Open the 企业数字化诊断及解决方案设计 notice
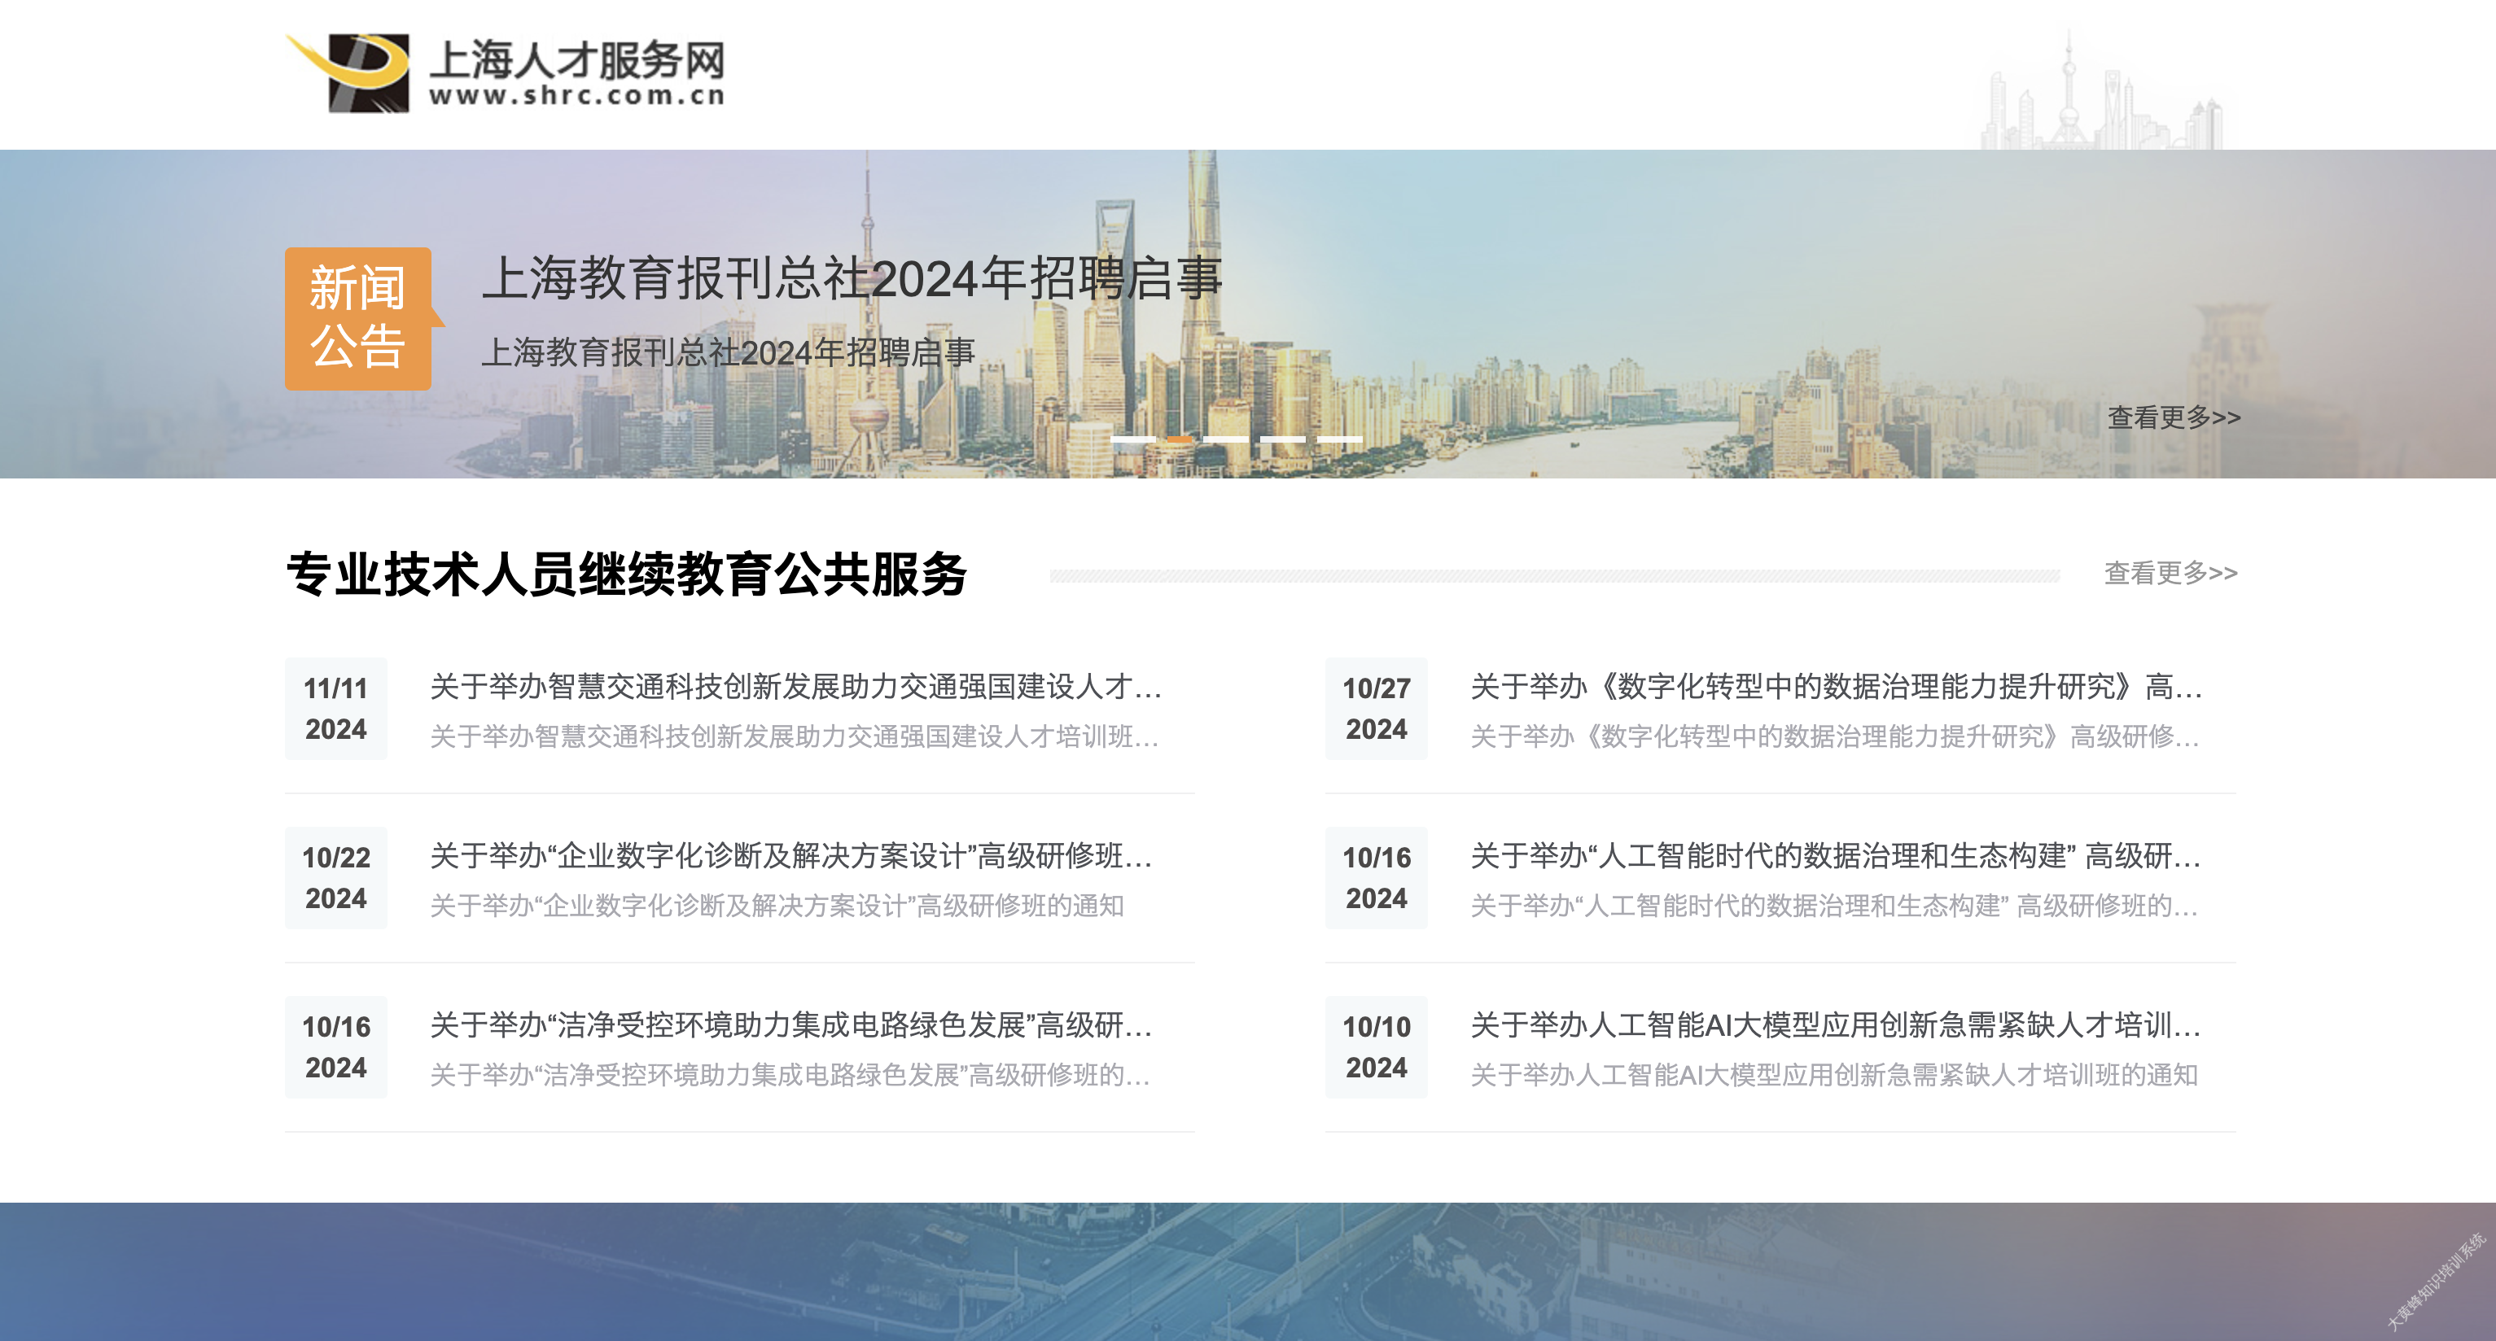Screen dimensions: 2496x1341 790,856
